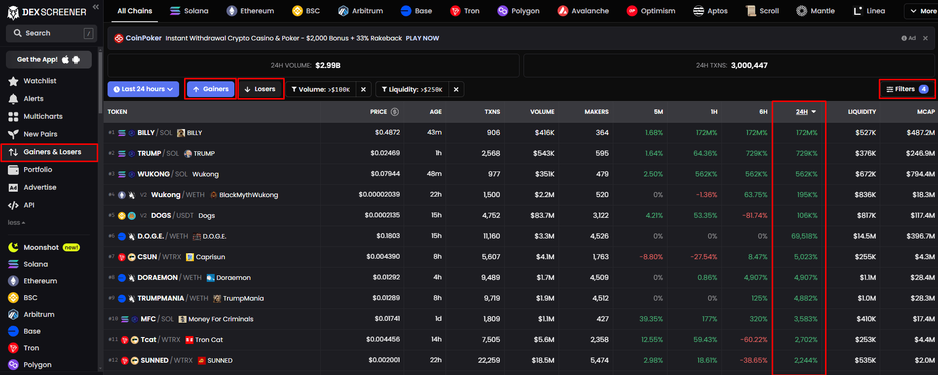Edit the Volume >$100K filter
The image size is (938, 375).
(x=321, y=89)
